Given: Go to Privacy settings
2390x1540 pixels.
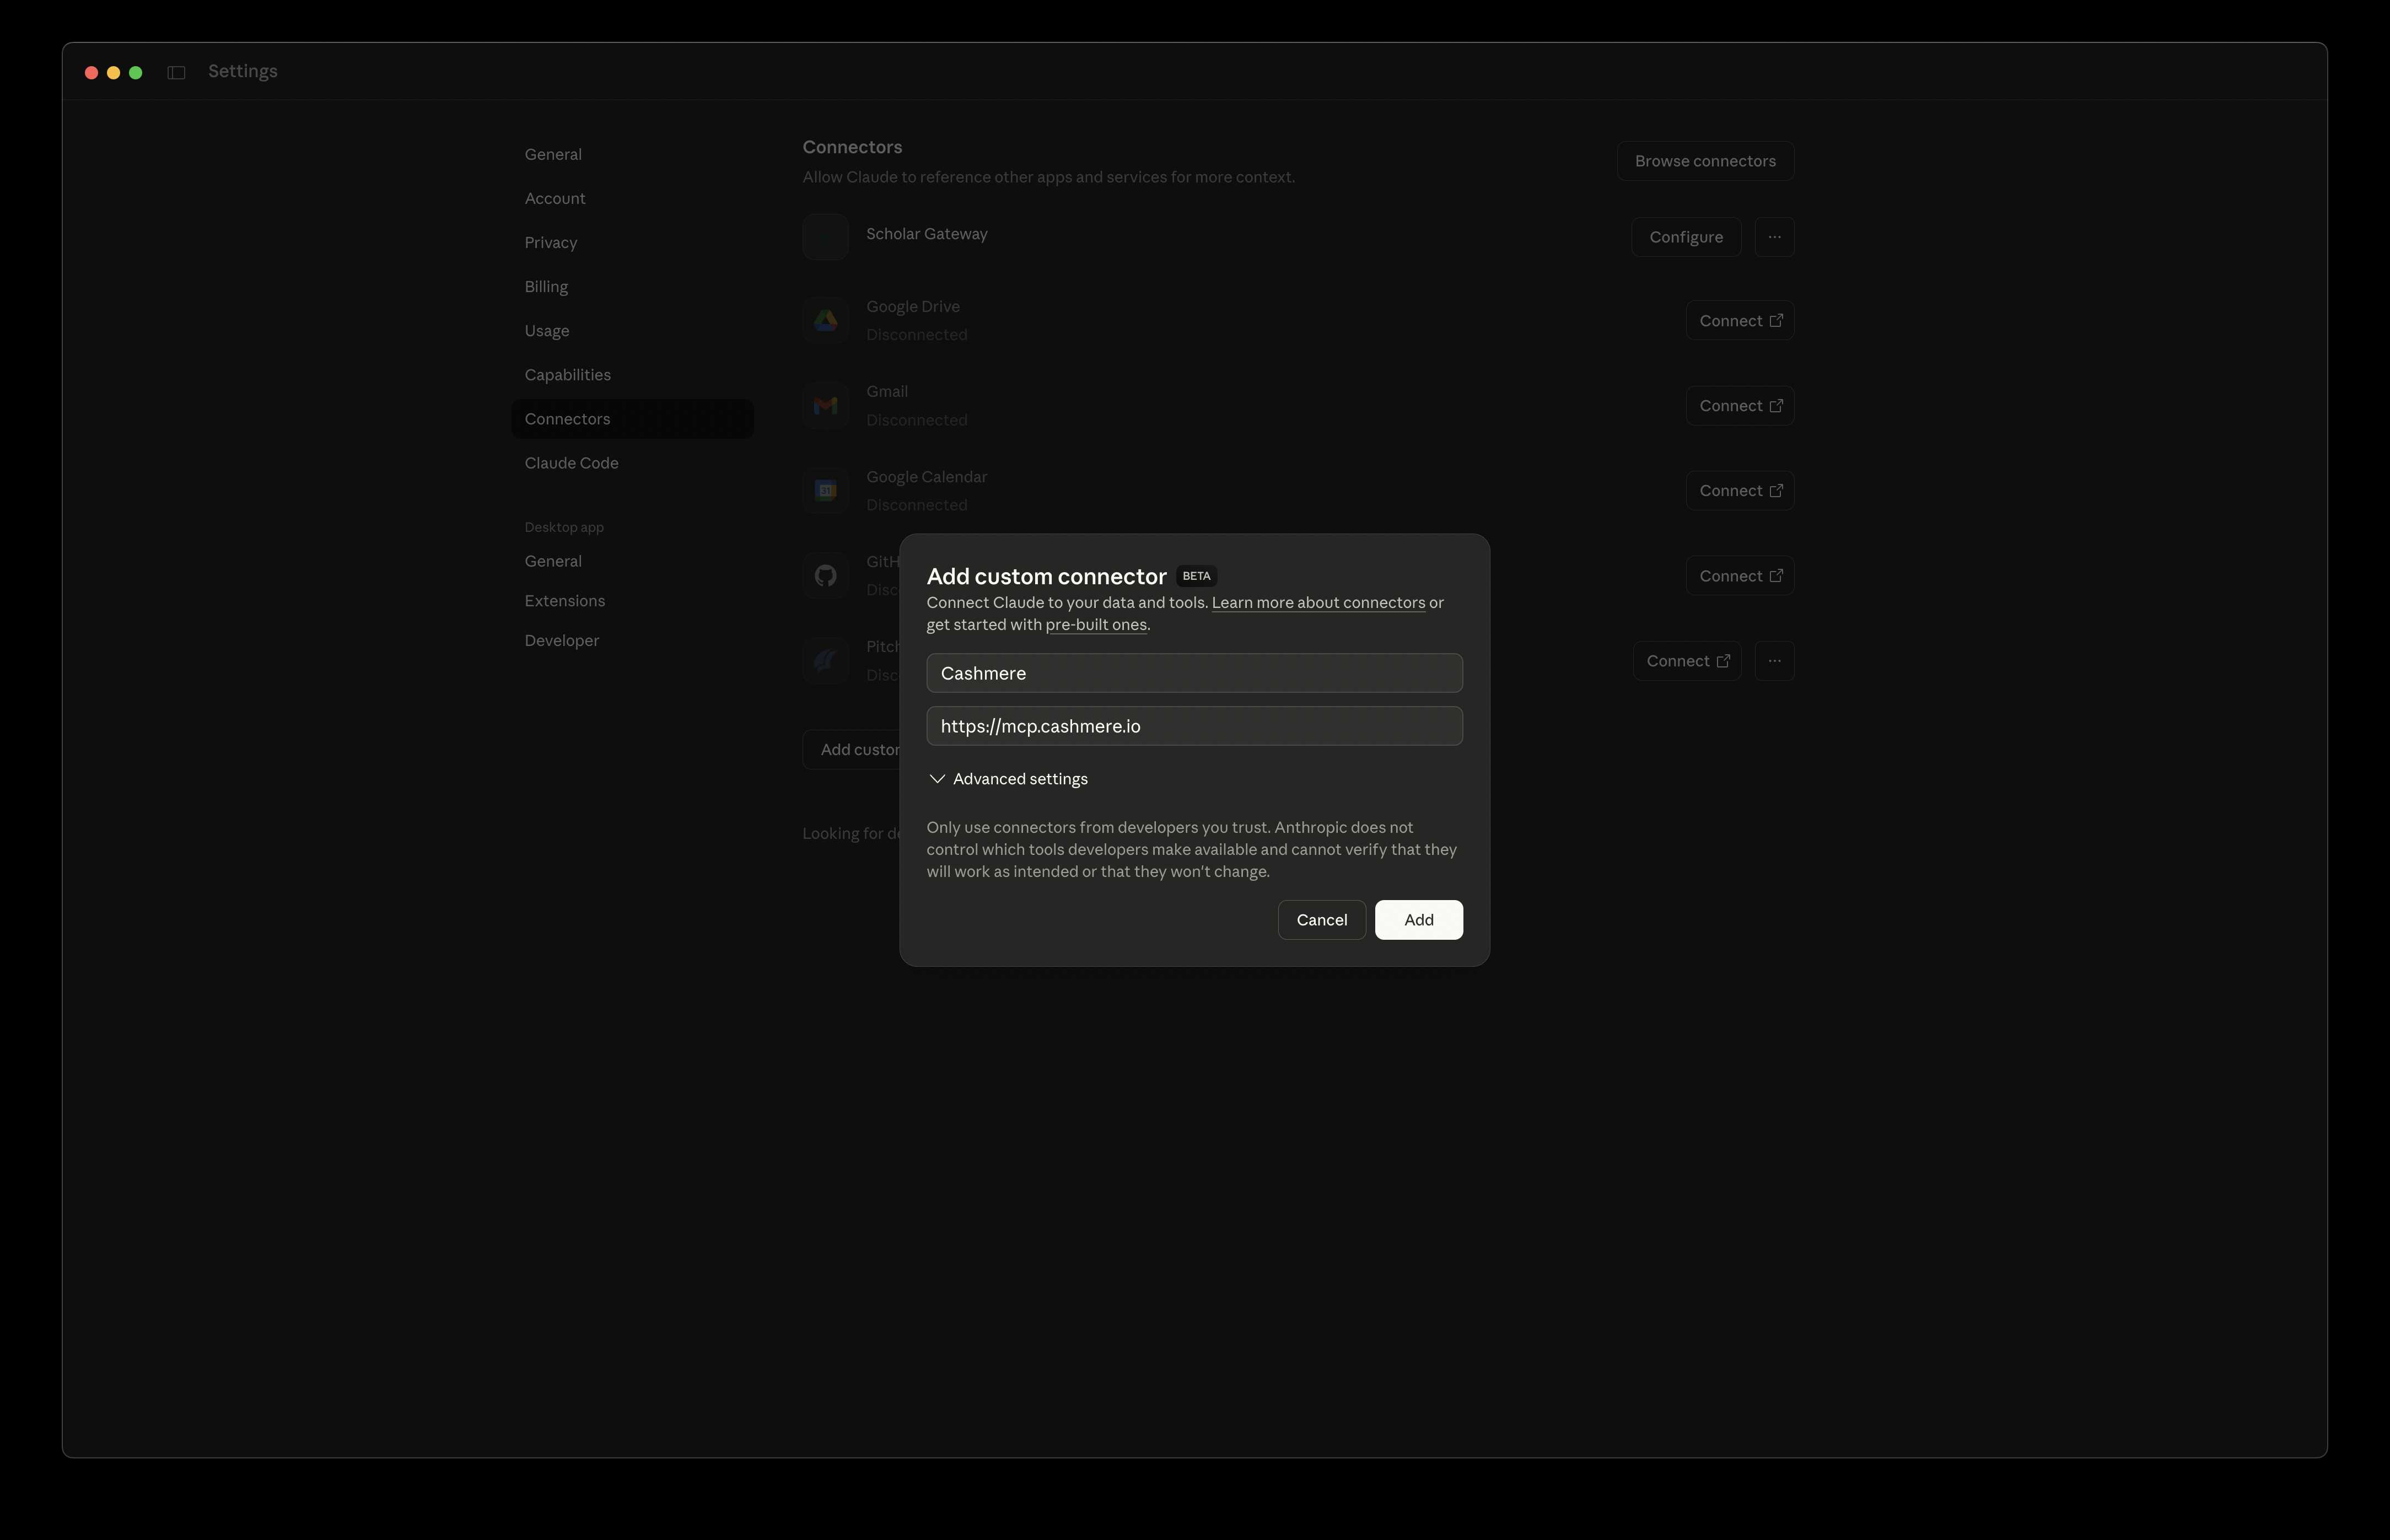Looking at the screenshot, I should point(551,242).
